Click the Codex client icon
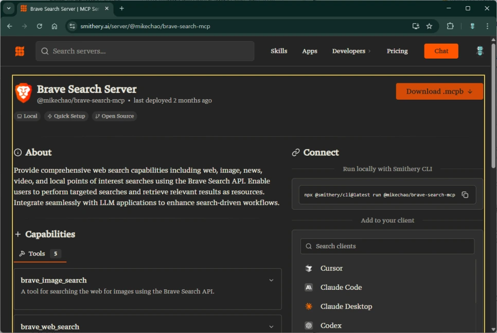The image size is (497, 333). coord(309,325)
